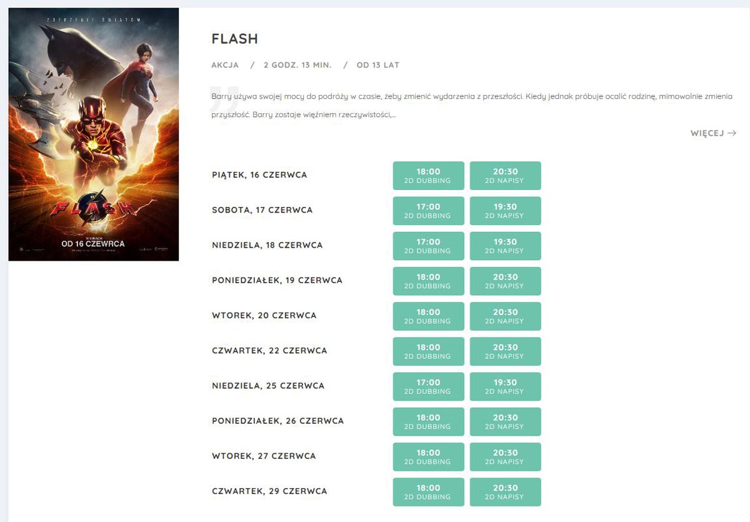The width and height of the screenshot is (750, 522).
Task: Click the date label Czwartek, 22 Czerwca
Action: click(269, 351)
